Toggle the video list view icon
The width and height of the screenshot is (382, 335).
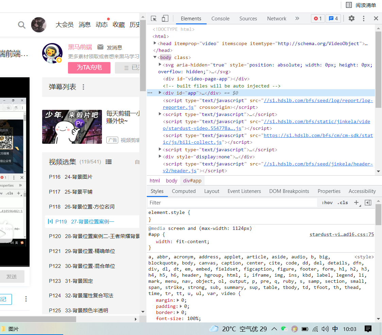(108, 162)
